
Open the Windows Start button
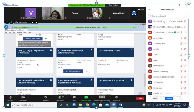(x=7, y=105)
